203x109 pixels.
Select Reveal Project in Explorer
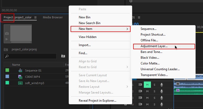click(x=97, y=101)
